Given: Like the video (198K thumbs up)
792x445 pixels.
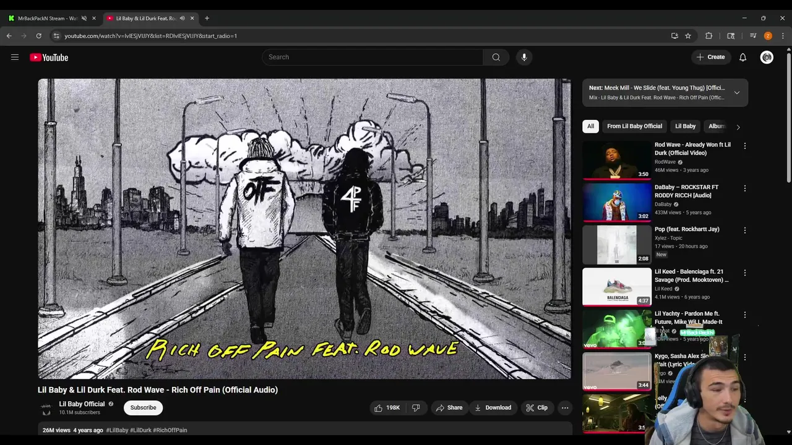Looking at the screenshot, I should coord(387,408).
